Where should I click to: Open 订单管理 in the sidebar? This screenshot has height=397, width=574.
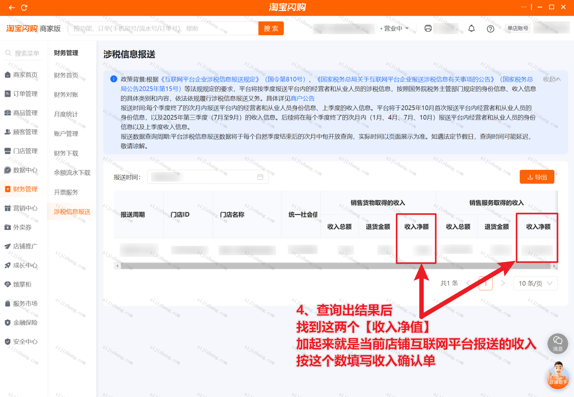22,94
